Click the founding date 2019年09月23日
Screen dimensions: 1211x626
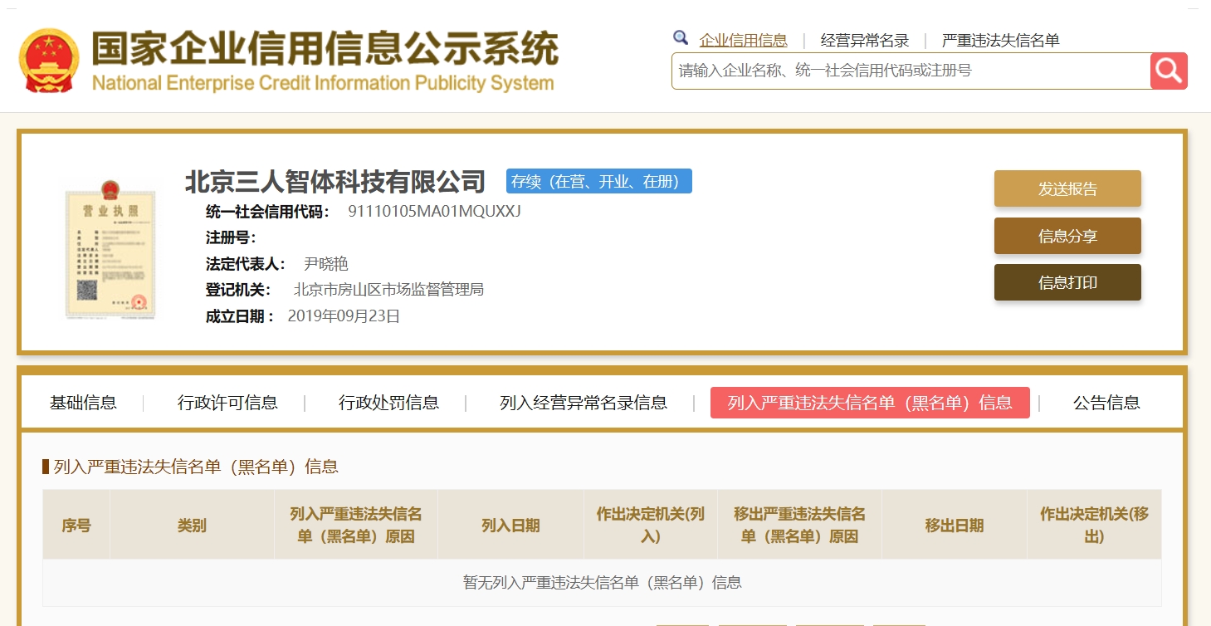click(x=344, y=315)
